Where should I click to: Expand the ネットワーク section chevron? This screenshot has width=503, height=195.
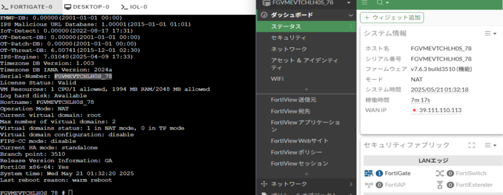tap(351, 184)
